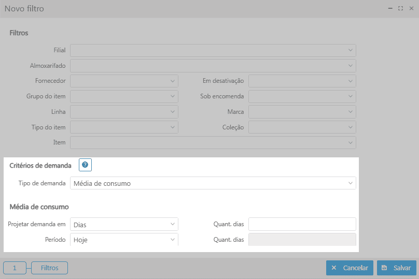419x279 pixels.
Task: Minimize the Novo filtro dialog
Action: tap(390, 8)
